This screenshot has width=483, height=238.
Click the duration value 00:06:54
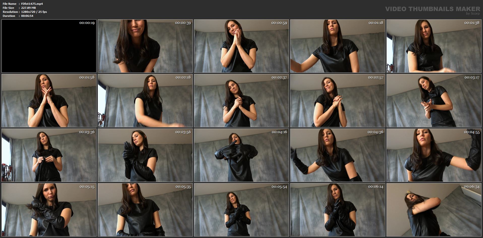(27, 16)
